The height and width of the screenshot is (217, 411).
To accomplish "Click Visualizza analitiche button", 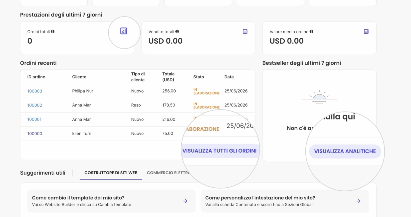I will pyautogui.click(x=345, y=151).
